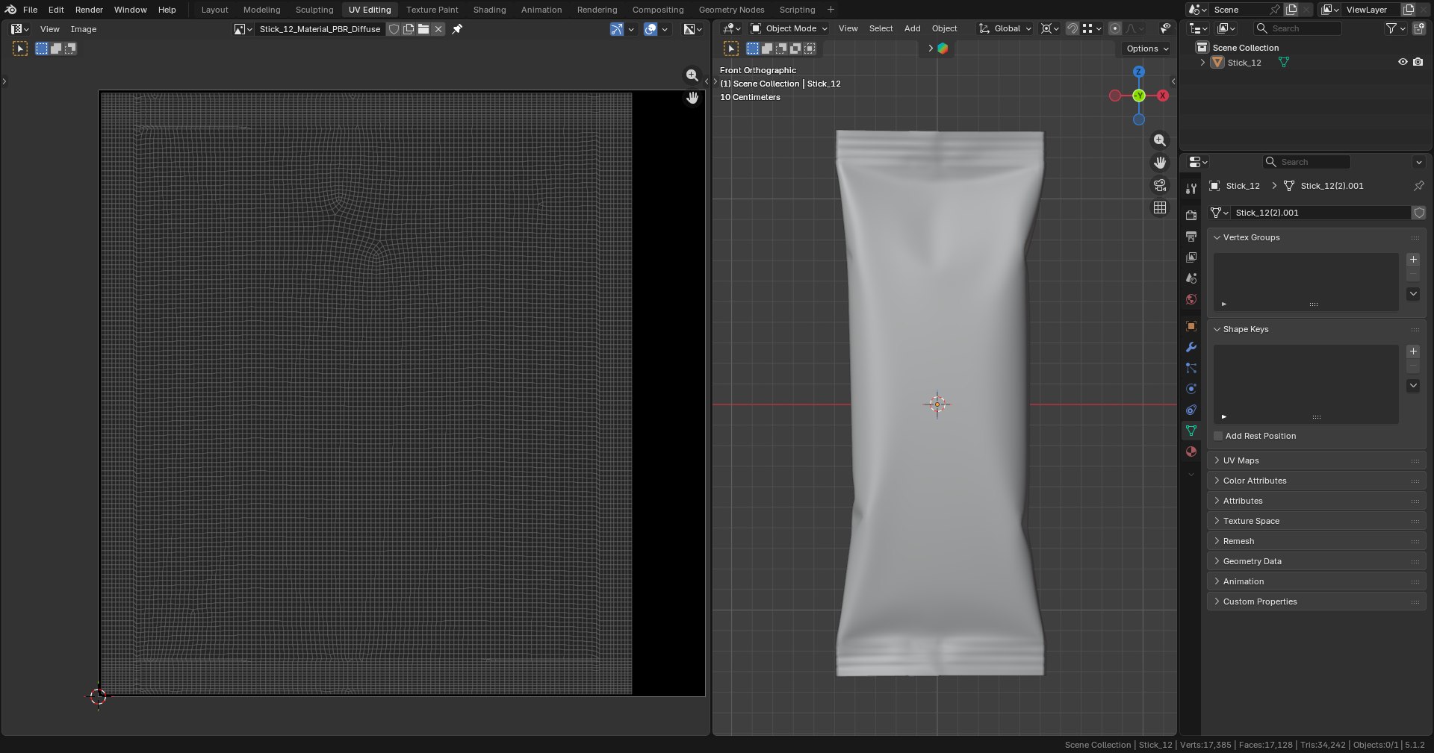
Task: Open the Particles properties tab
Action: 1191,368
